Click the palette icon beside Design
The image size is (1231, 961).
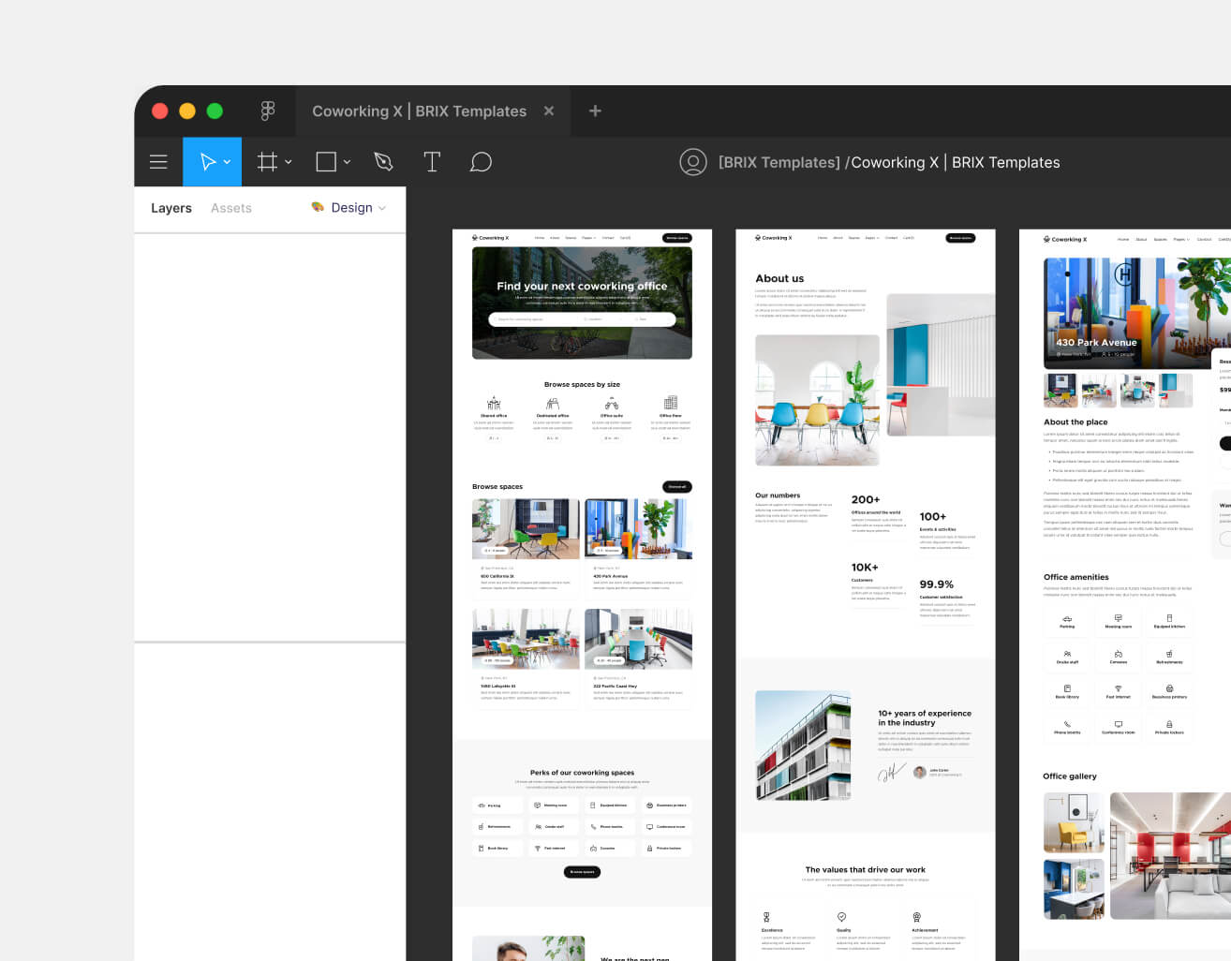pos(318,207)
